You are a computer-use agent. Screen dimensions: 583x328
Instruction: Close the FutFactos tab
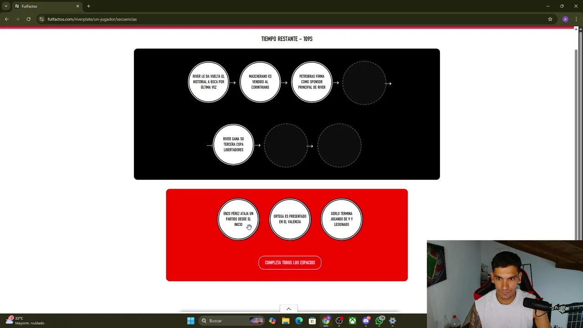(x=77, y=6)
